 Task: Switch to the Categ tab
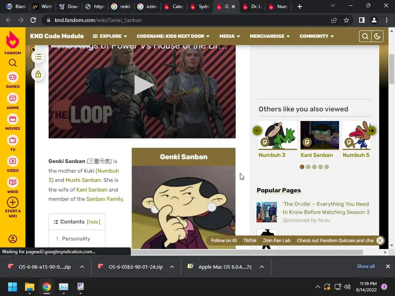[174, 7]
